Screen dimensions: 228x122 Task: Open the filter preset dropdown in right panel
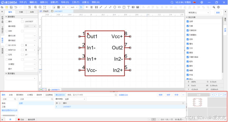pyautogui.click(x=198, y=12)
